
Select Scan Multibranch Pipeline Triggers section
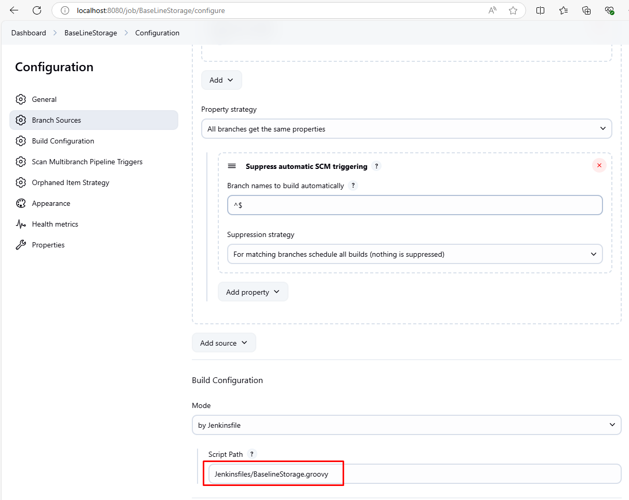87,162
